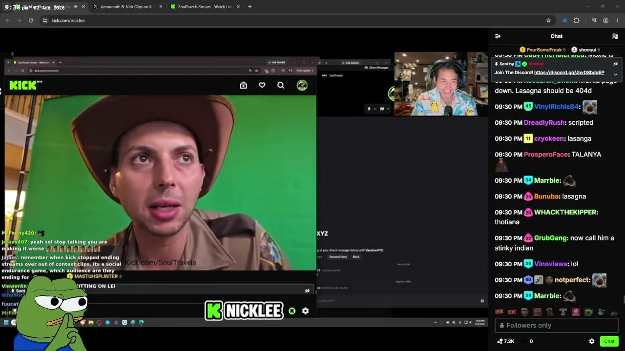Image resolution: width=625 pixels, height=351 pixels.
Task: Click username cryokeen in chat
Action: [549, 139]
